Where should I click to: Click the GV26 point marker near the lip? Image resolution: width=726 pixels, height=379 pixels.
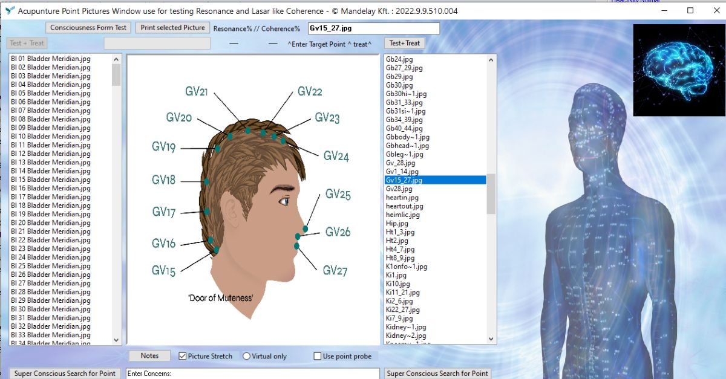(298, 236)
